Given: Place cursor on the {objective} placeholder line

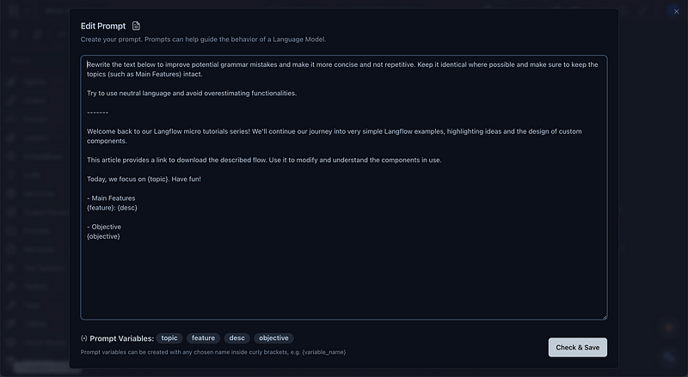Looking at the screenshot, I should pyautogui.click(x=104, y=236).
